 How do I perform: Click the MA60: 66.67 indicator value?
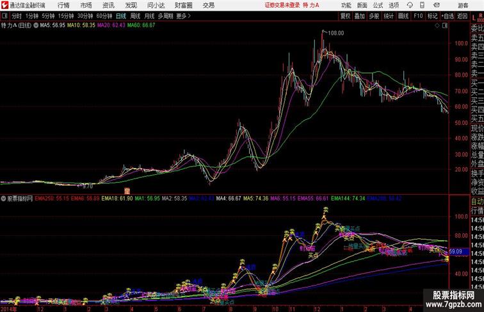click(141, 26)
